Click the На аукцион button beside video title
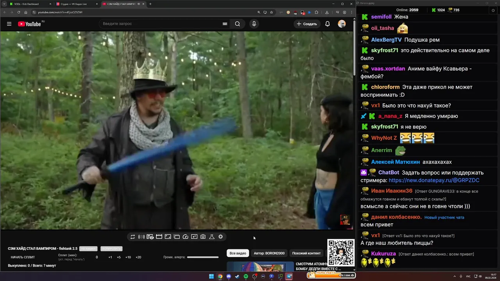This screenshot has width=500, height=281. click(x=88, y=249)
